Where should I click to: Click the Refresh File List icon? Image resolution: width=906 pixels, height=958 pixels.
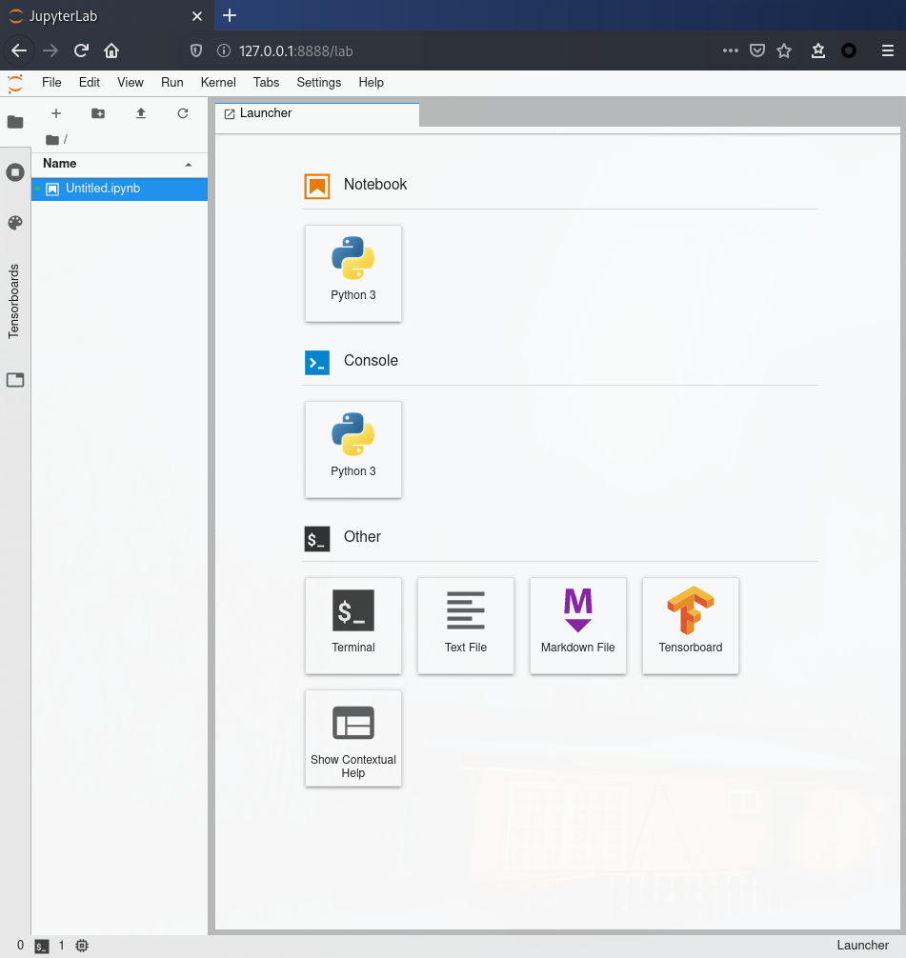coord(183,113)
